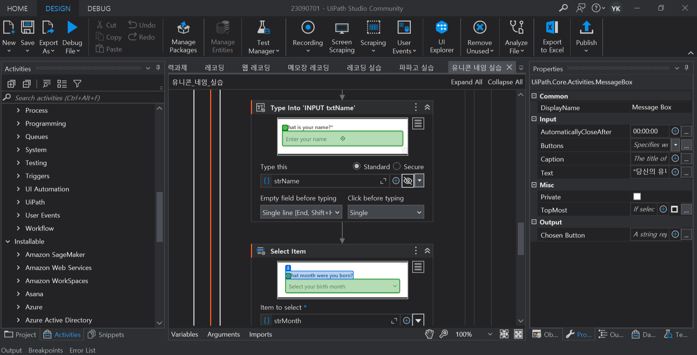The height and width of the screenshot is (355, 697).
Task: Collapse the Select Item activity
Action: [427, 251]
